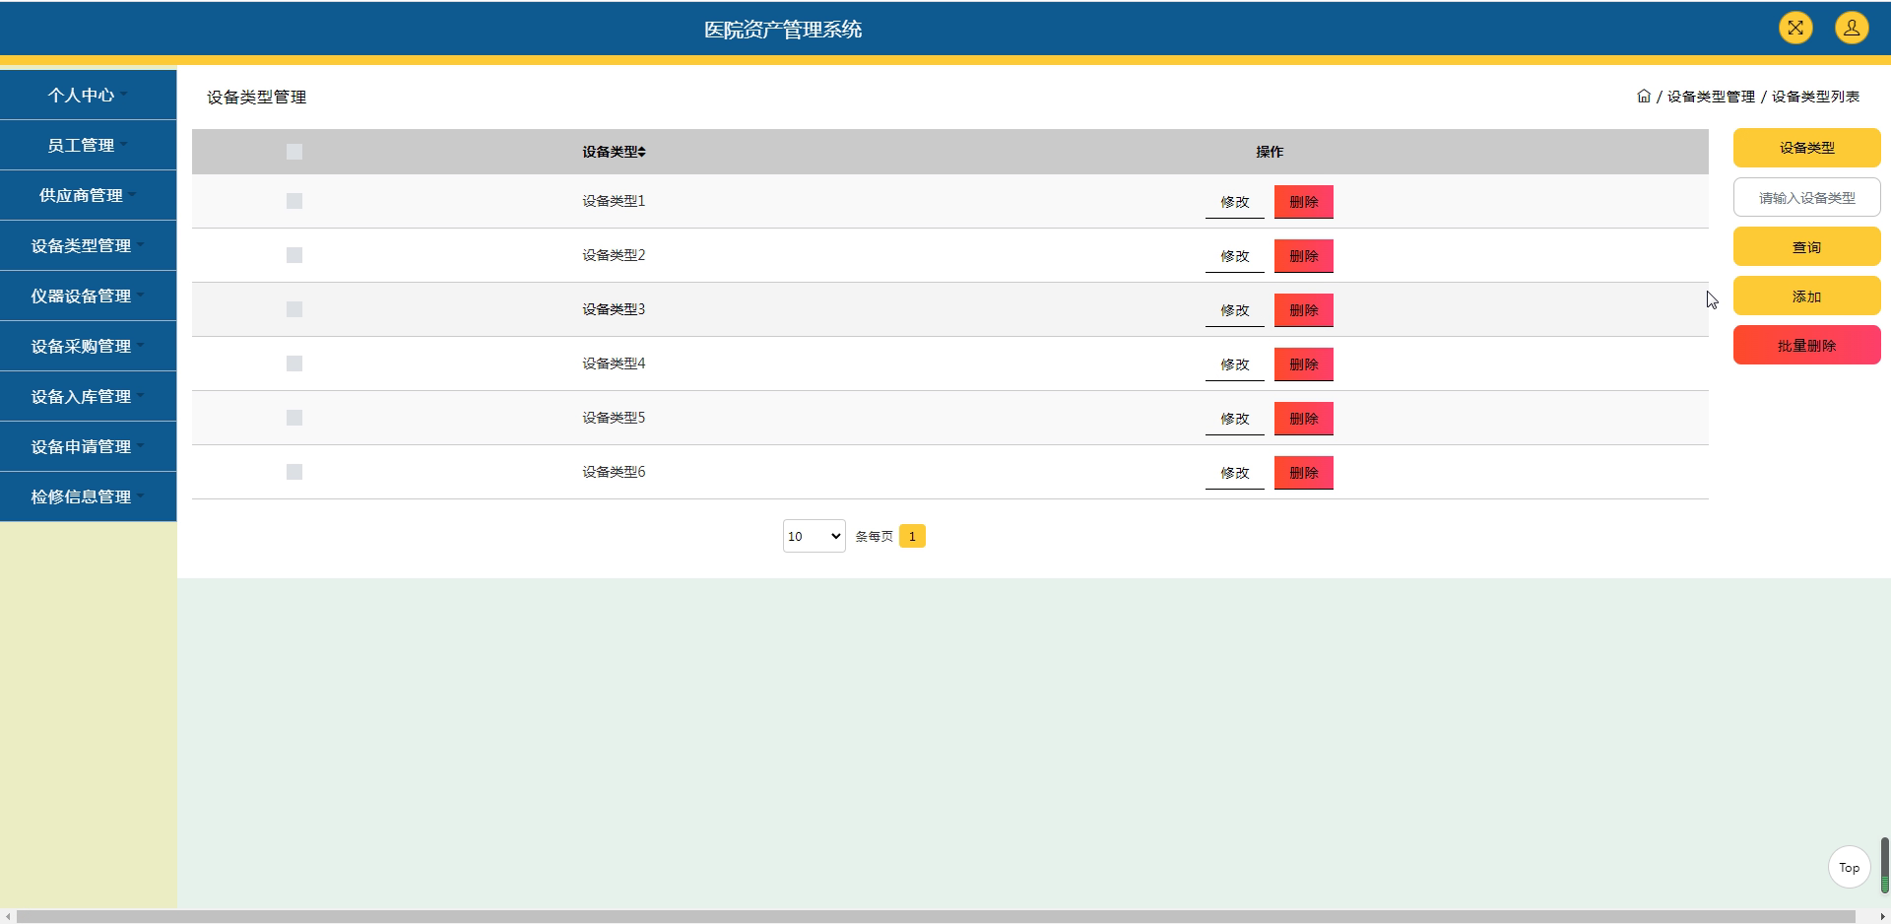Toggle the select-all checkbox in table header
The height and width of the screenshot is (924, 1891).
point(294,152)
